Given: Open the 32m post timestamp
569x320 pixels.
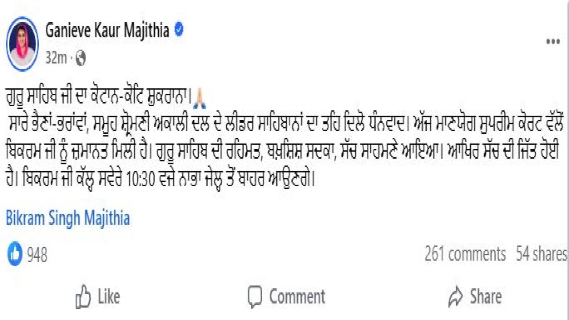Looking at the screenshot, I should coord(56,58).
